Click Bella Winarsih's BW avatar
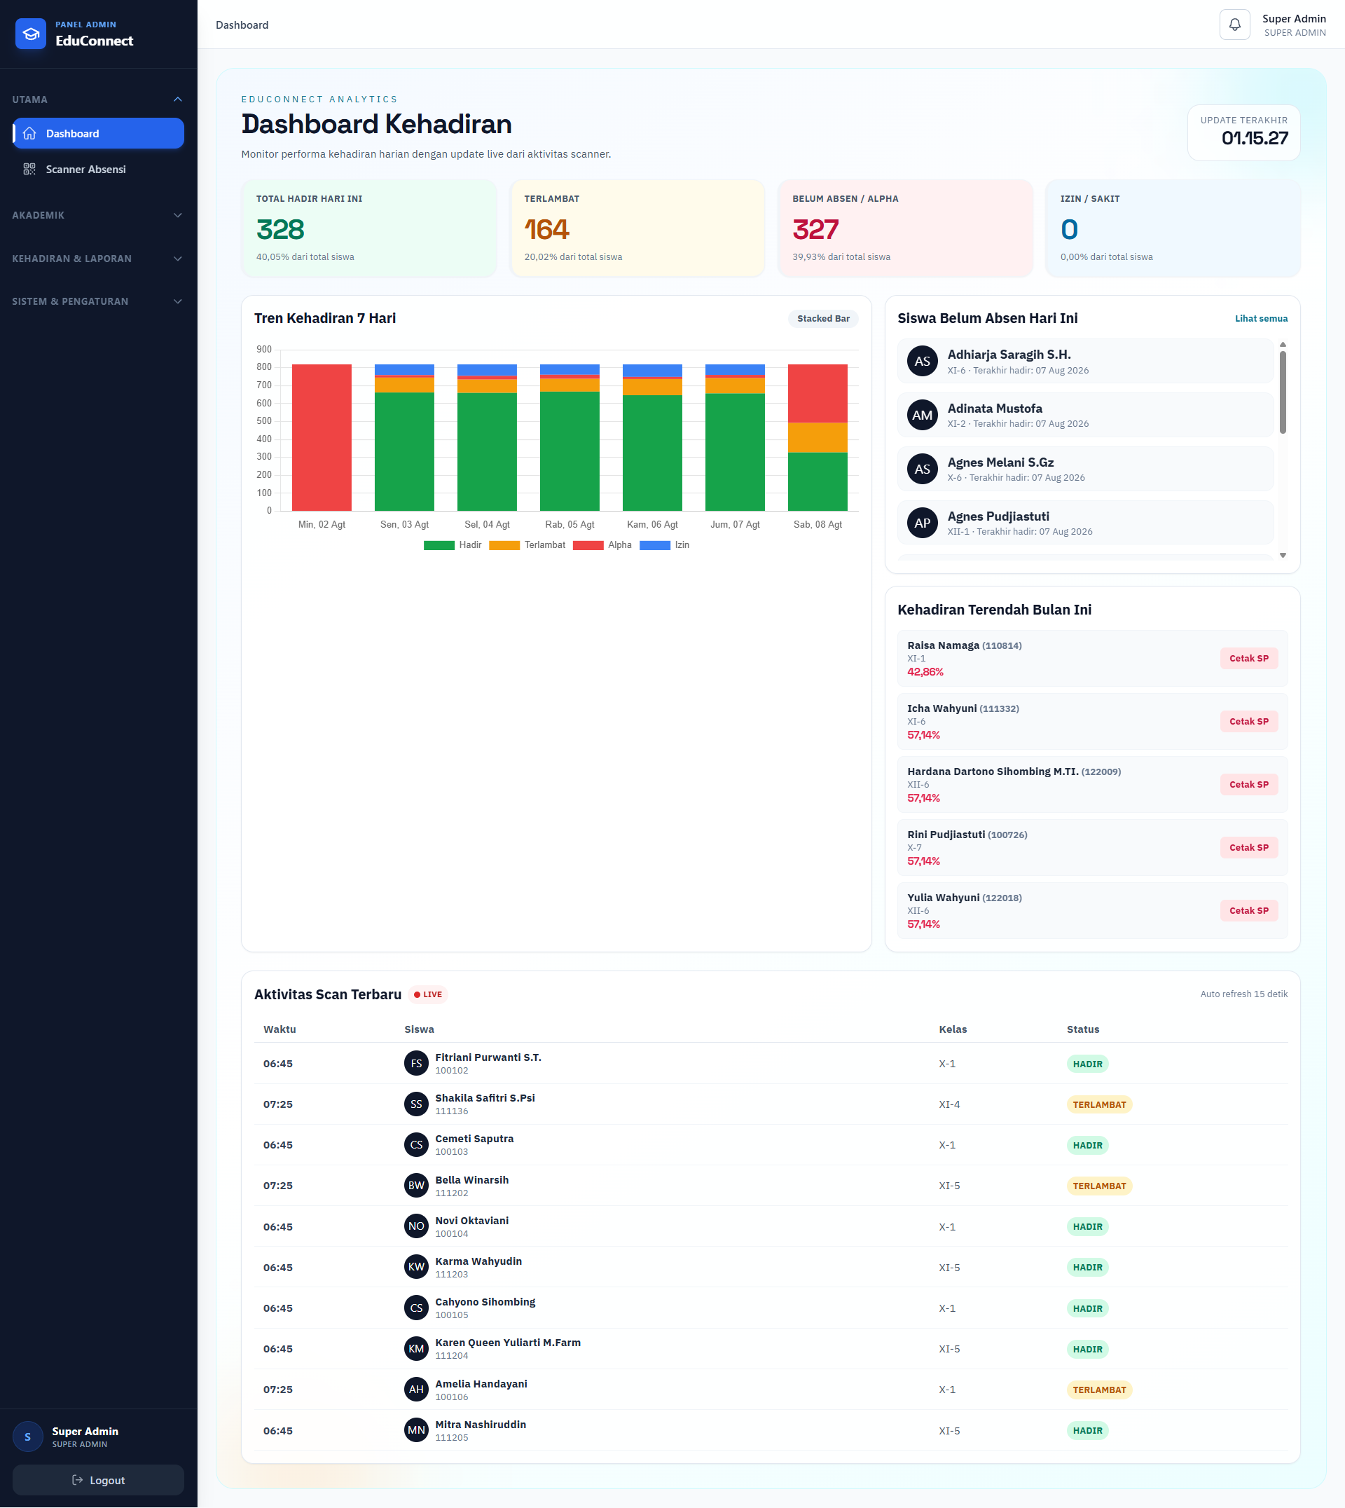The width and height of the screenshot is (1345, 1508). 417,1185
